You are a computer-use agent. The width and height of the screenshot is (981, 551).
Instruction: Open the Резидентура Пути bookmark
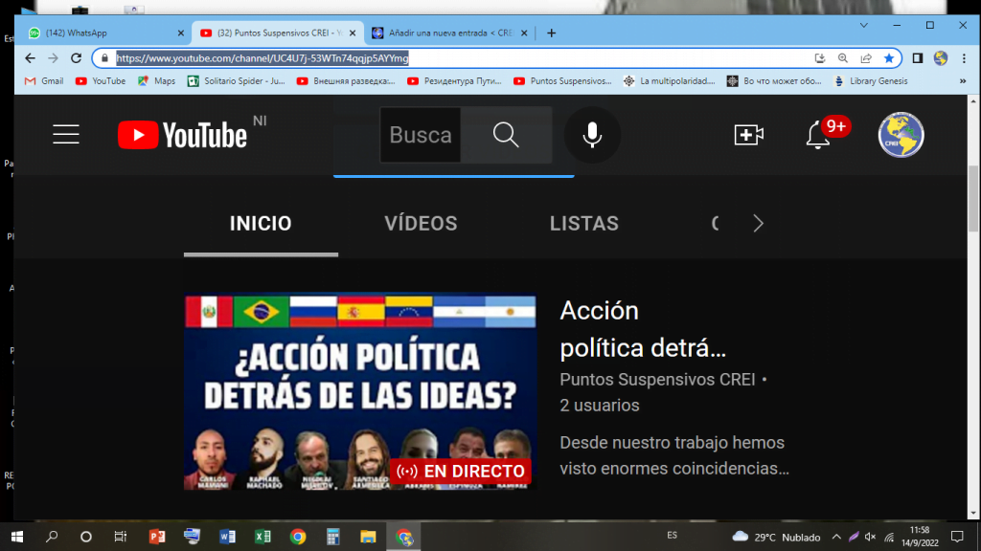point(454,81)
